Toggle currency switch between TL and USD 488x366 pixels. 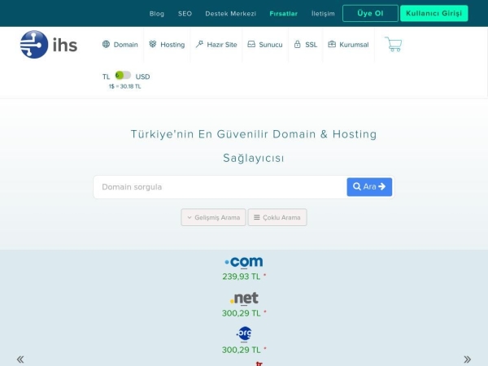[x=123, y=76]
